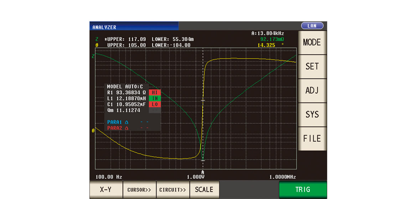Open the SET settings menu

coord(312,66)
